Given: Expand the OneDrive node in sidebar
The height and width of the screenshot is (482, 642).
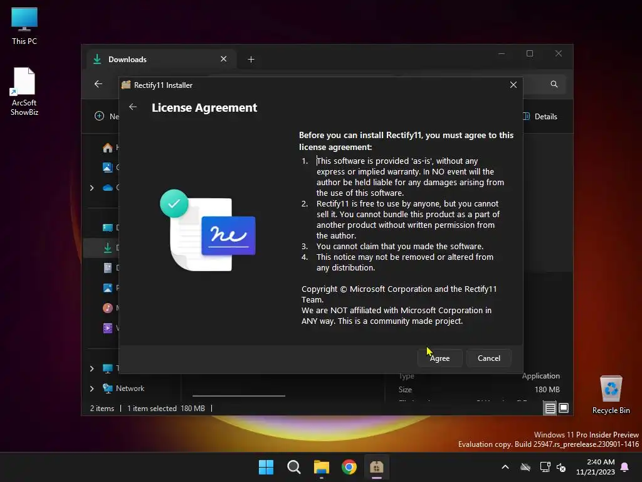Looking at the screenshot, I should click(92, 188).
